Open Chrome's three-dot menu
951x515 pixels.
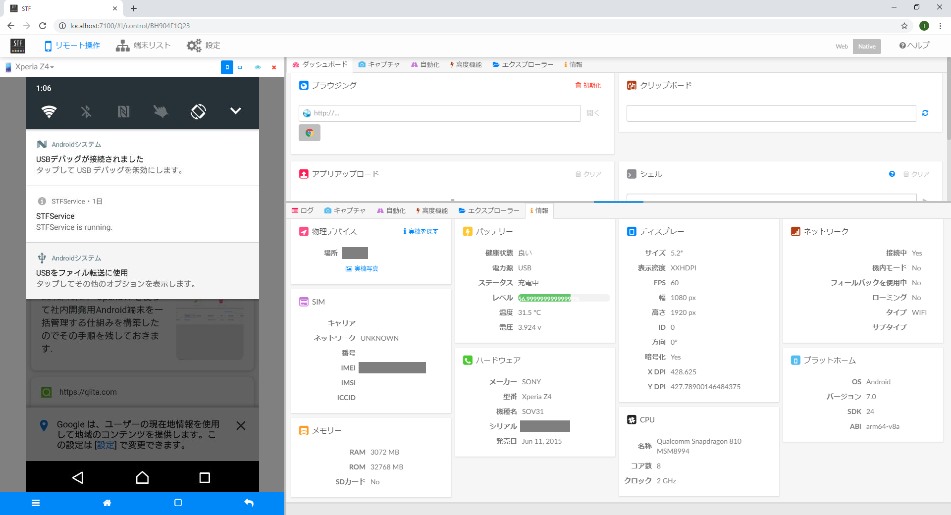tap(940, 26)
